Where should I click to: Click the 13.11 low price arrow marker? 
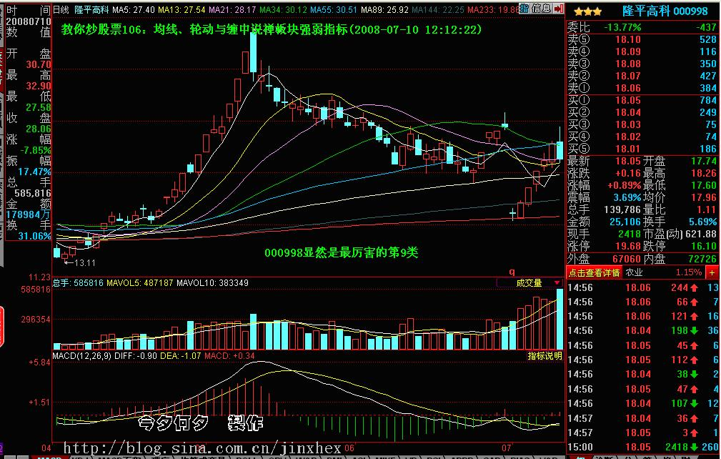79,262
